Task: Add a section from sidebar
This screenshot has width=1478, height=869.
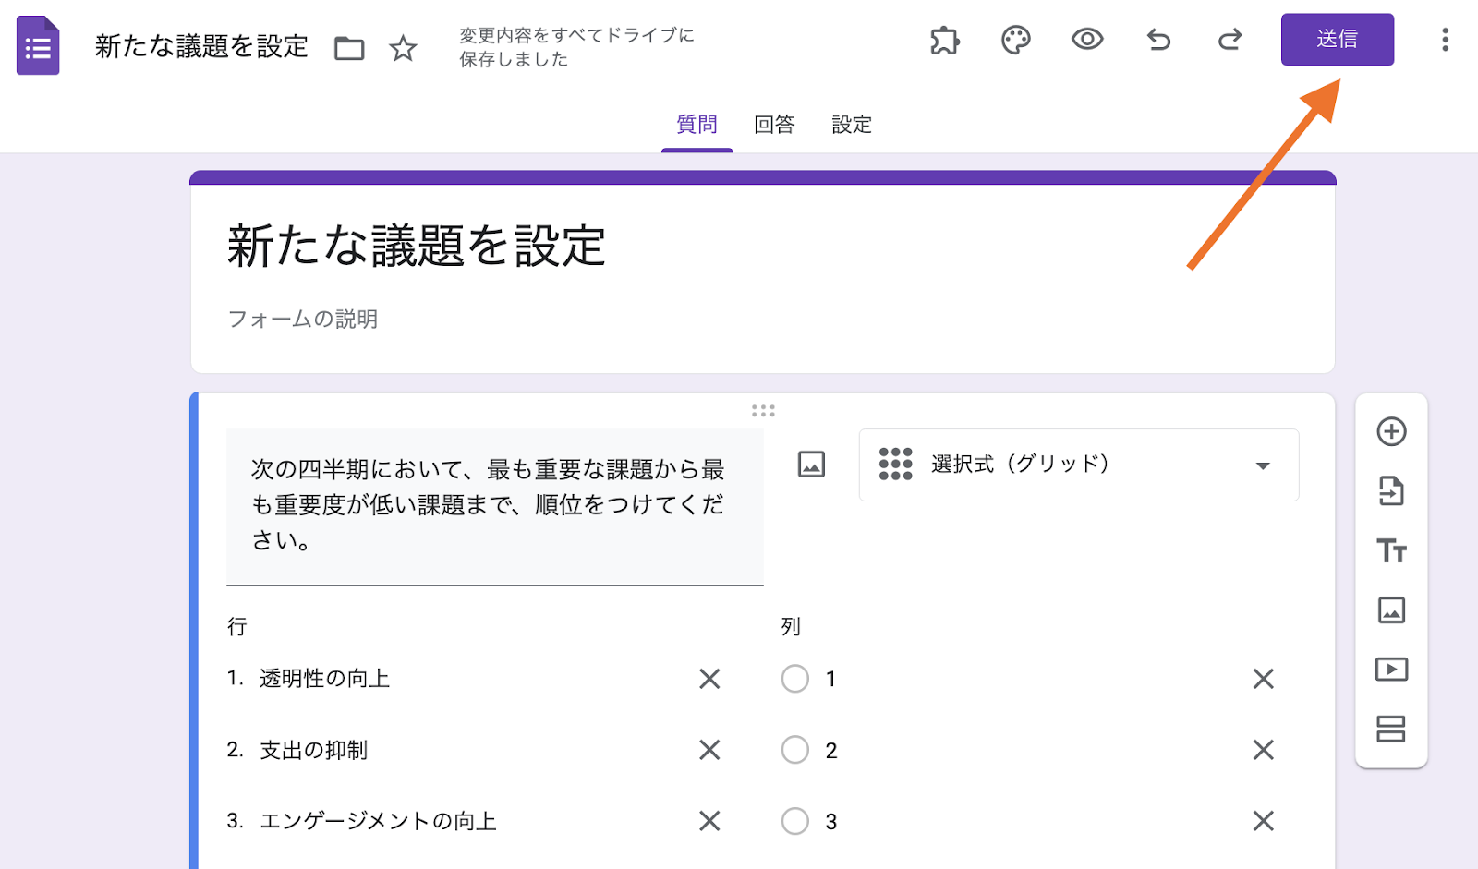Action: [1391, 729]
